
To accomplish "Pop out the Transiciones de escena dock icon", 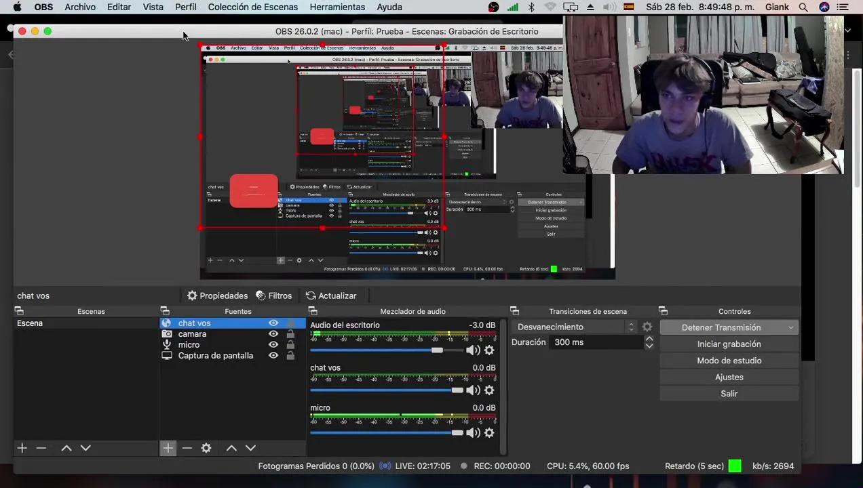I will point(514,311).
